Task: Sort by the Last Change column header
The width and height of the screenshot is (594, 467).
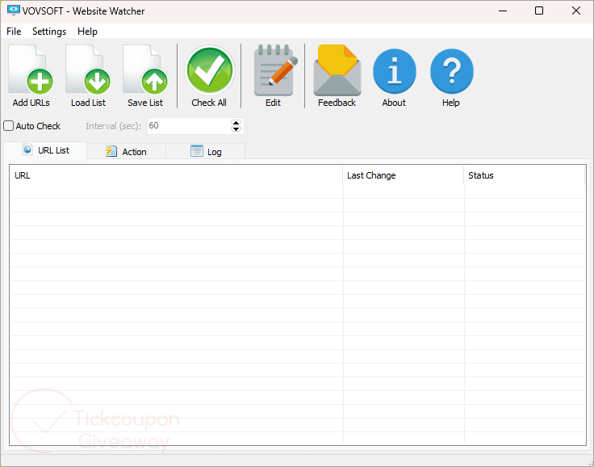Action: pyautogui.click(x=404, y=175)
